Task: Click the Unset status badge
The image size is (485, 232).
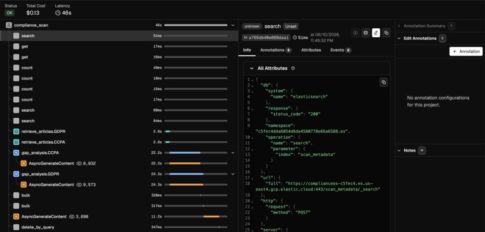Action: tap(291, 26)
